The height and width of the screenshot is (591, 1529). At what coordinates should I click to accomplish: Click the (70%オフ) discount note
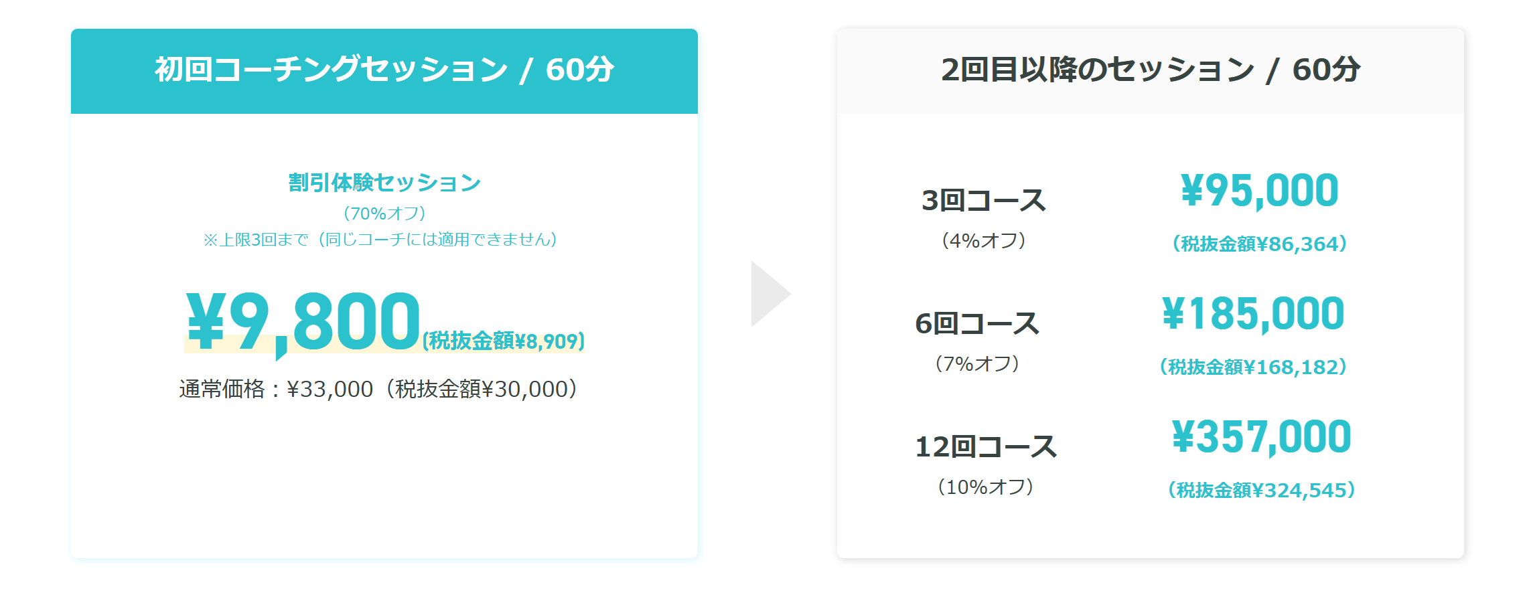pos(384,214)
